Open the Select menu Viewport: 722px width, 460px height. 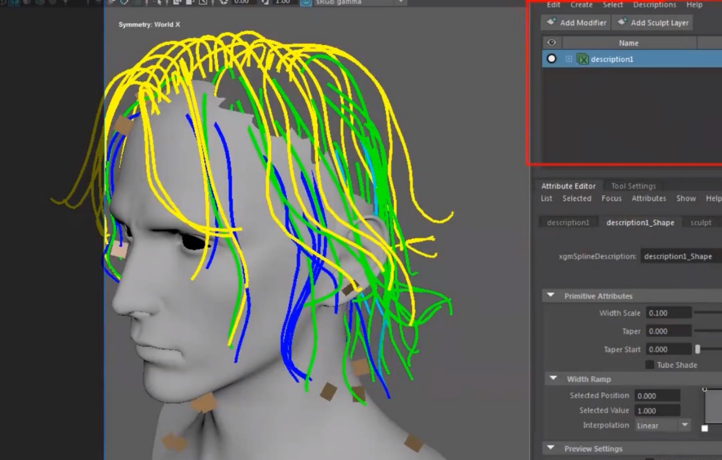point(613,5)
